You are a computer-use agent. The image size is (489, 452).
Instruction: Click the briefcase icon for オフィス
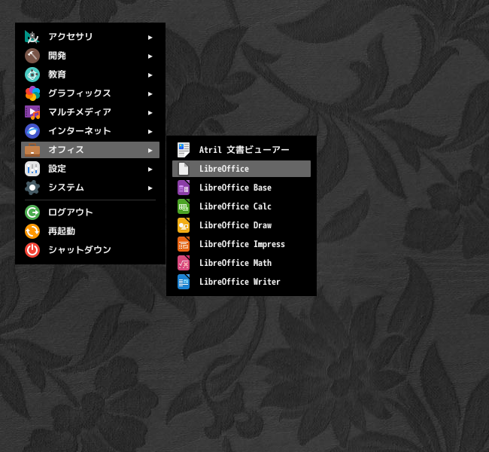[x=32, y=150]
